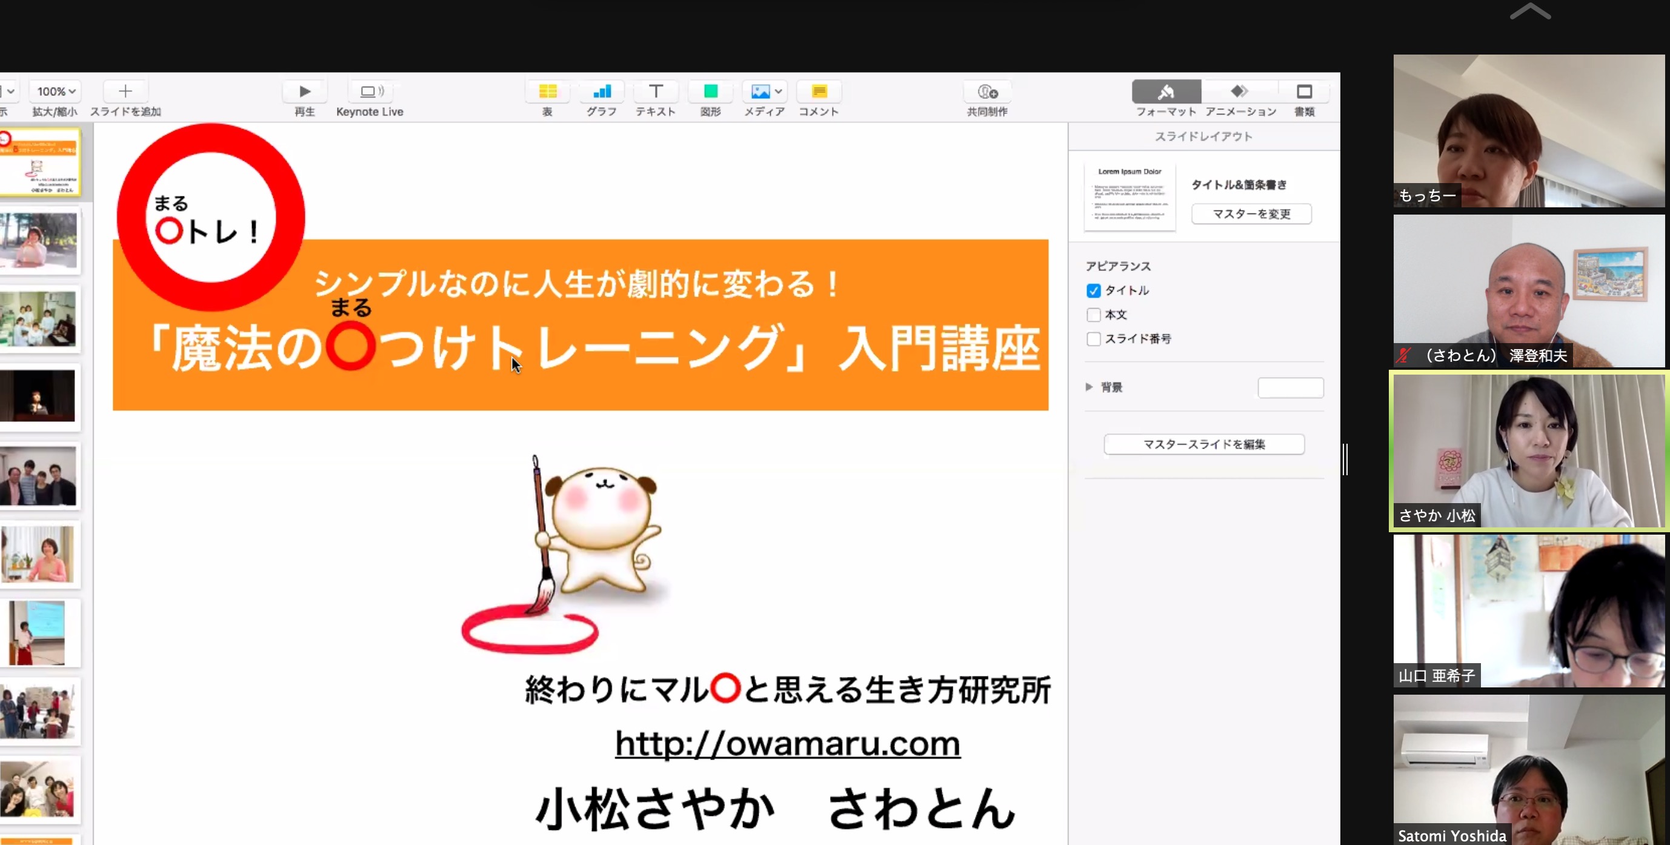Select the second-to-last visible group photo thumbnail
This screenshot has height=845, width=1670.
39,712
